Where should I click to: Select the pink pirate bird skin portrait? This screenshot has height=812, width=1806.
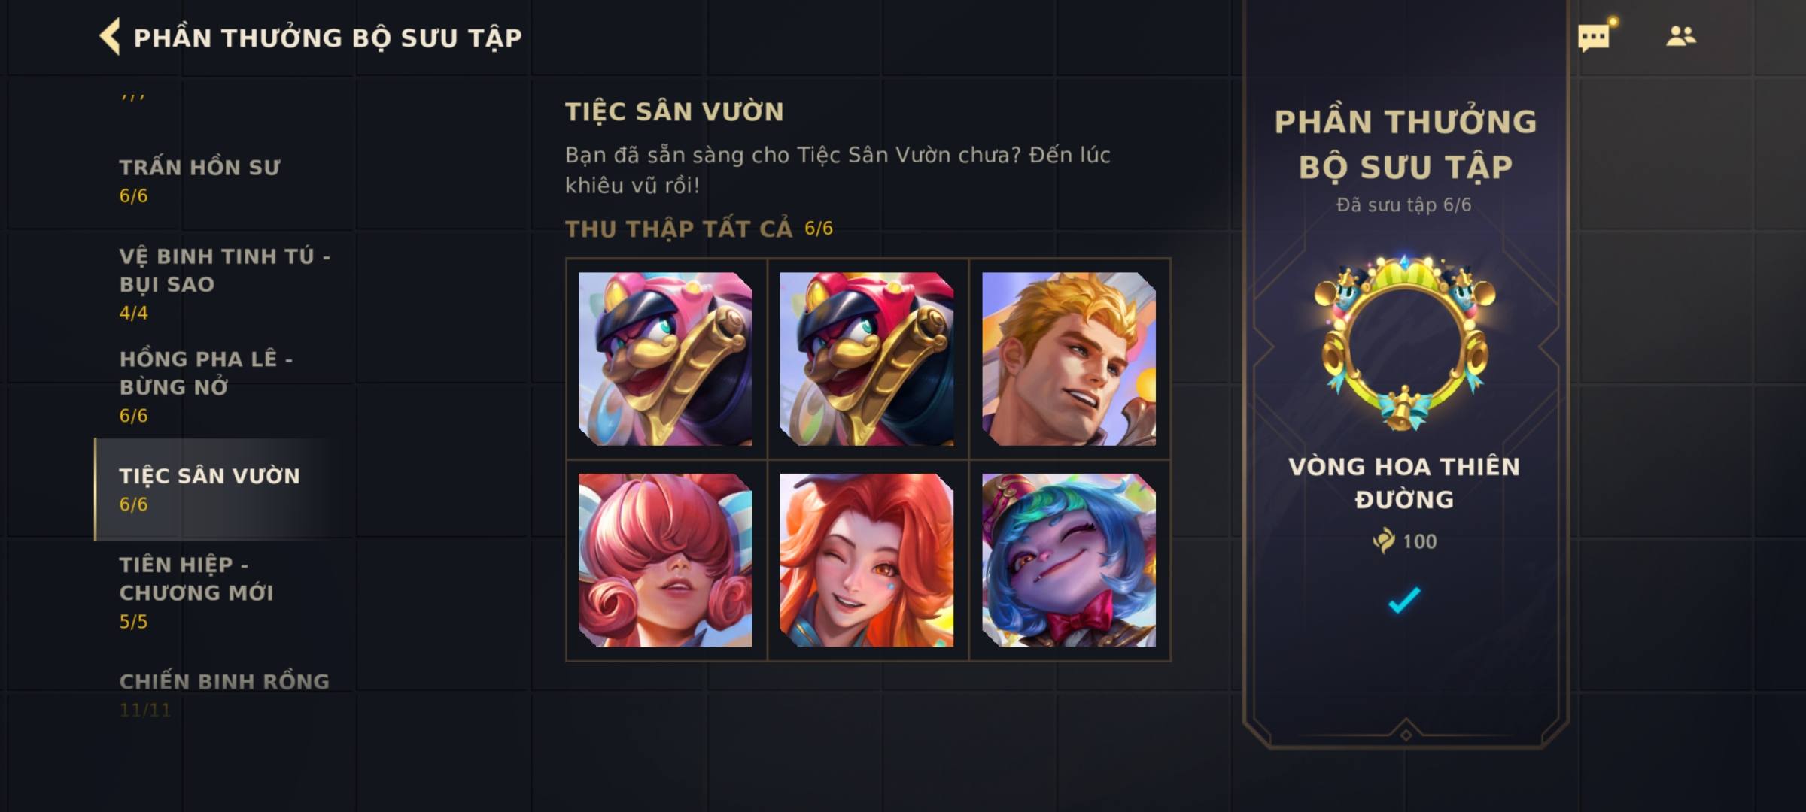(x=665, y=359)
